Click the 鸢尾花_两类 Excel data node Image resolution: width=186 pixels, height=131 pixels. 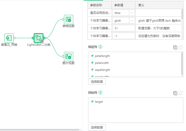[9, 38]
